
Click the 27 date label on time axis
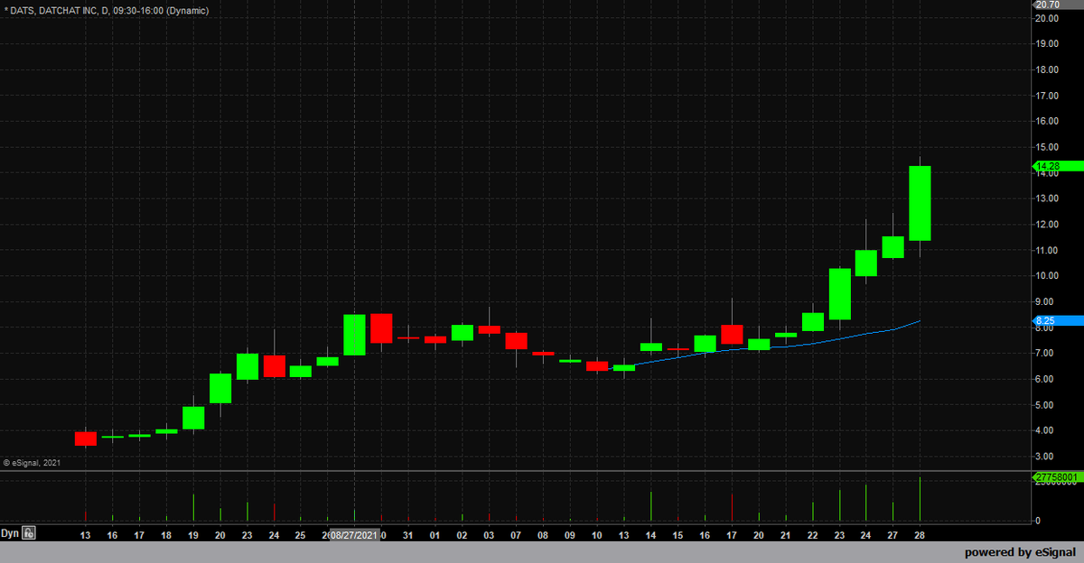[892, 535]
